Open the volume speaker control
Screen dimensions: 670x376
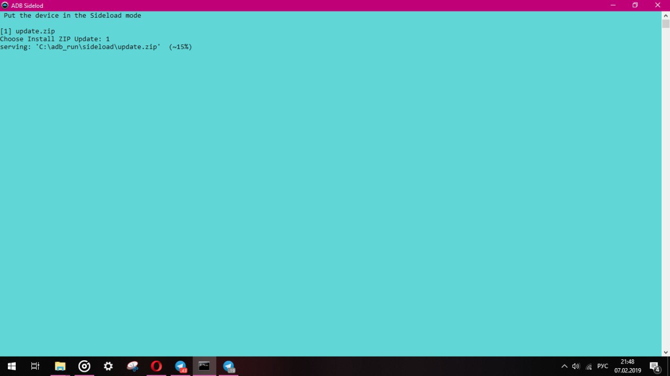coord(576,366)
